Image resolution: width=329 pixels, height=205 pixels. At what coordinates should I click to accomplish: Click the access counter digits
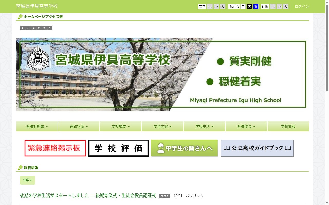(x=36, y=28)
